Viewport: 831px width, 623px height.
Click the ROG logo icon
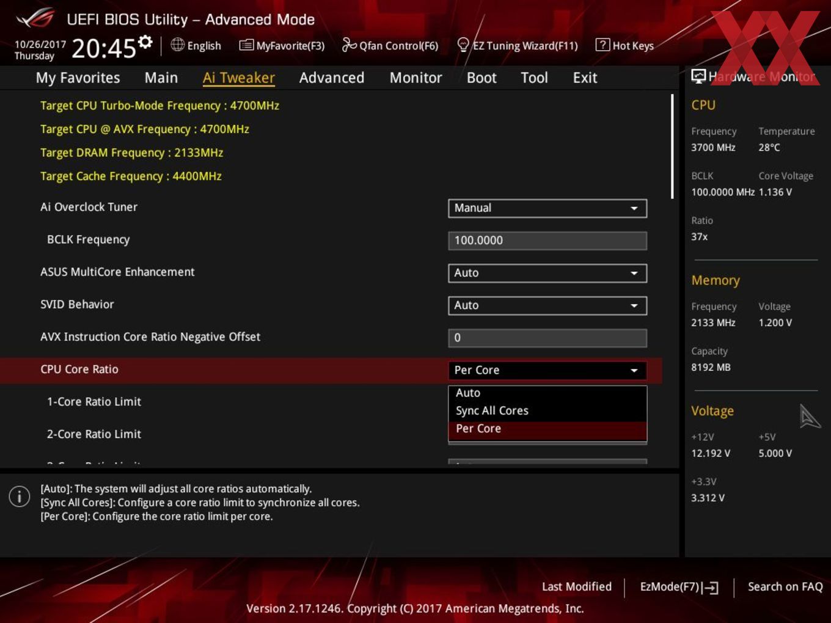coord(35,19)
